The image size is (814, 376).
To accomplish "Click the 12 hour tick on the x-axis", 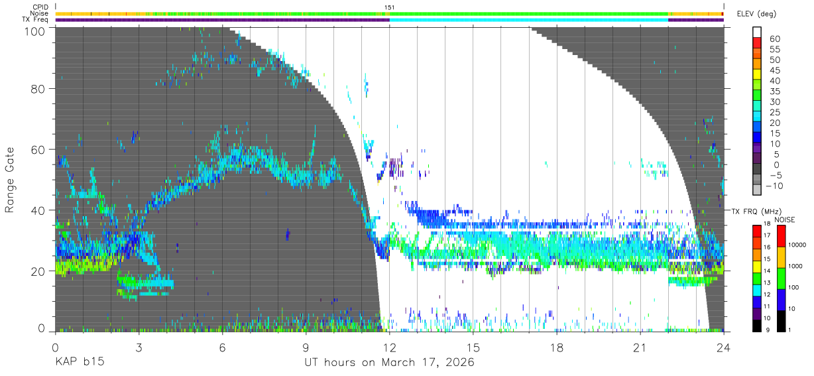I will pyautogui.click(x=390, y=347).
